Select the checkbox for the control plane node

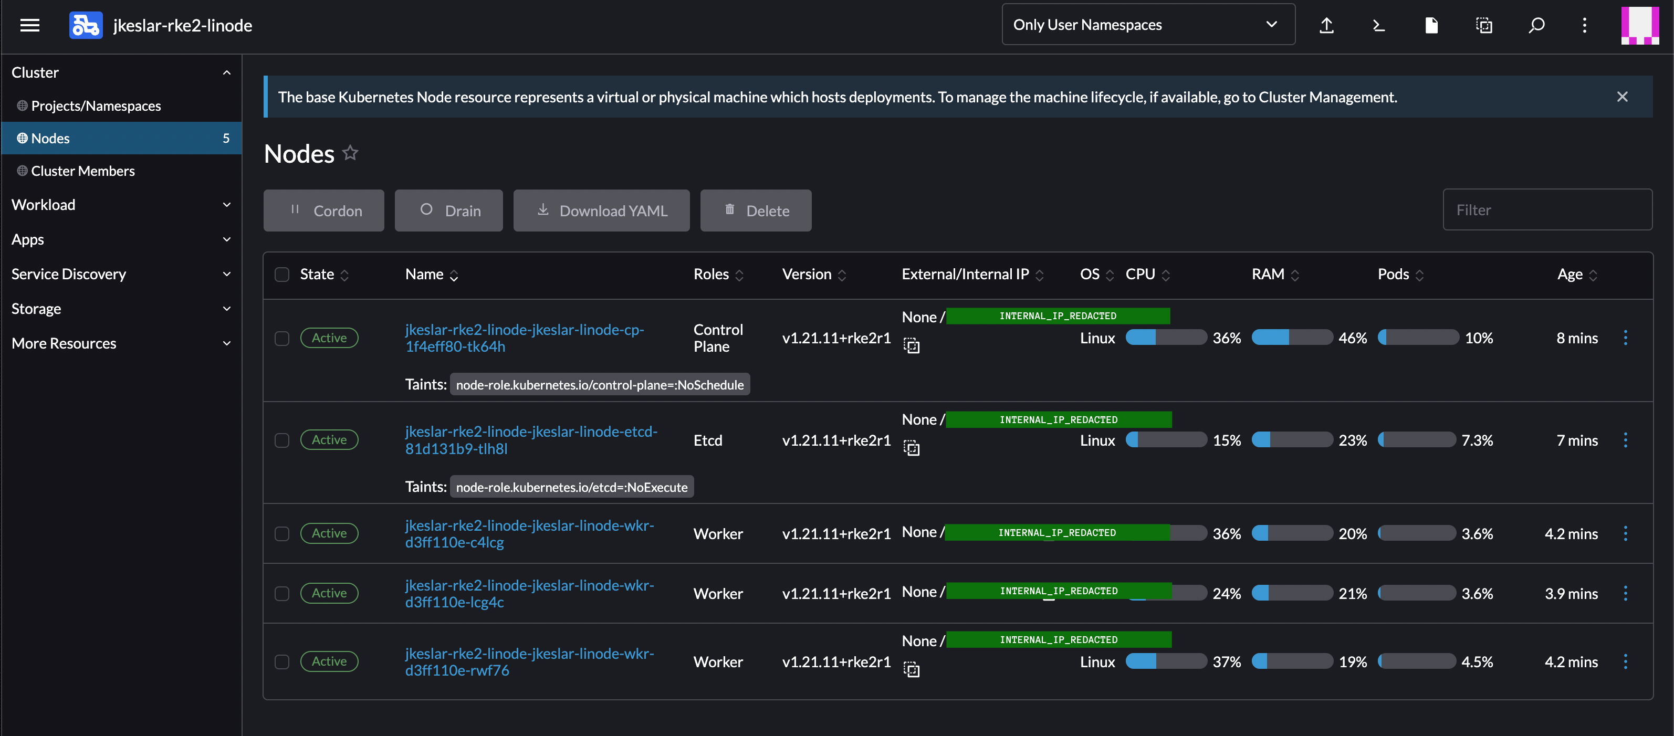coord(282,339)
